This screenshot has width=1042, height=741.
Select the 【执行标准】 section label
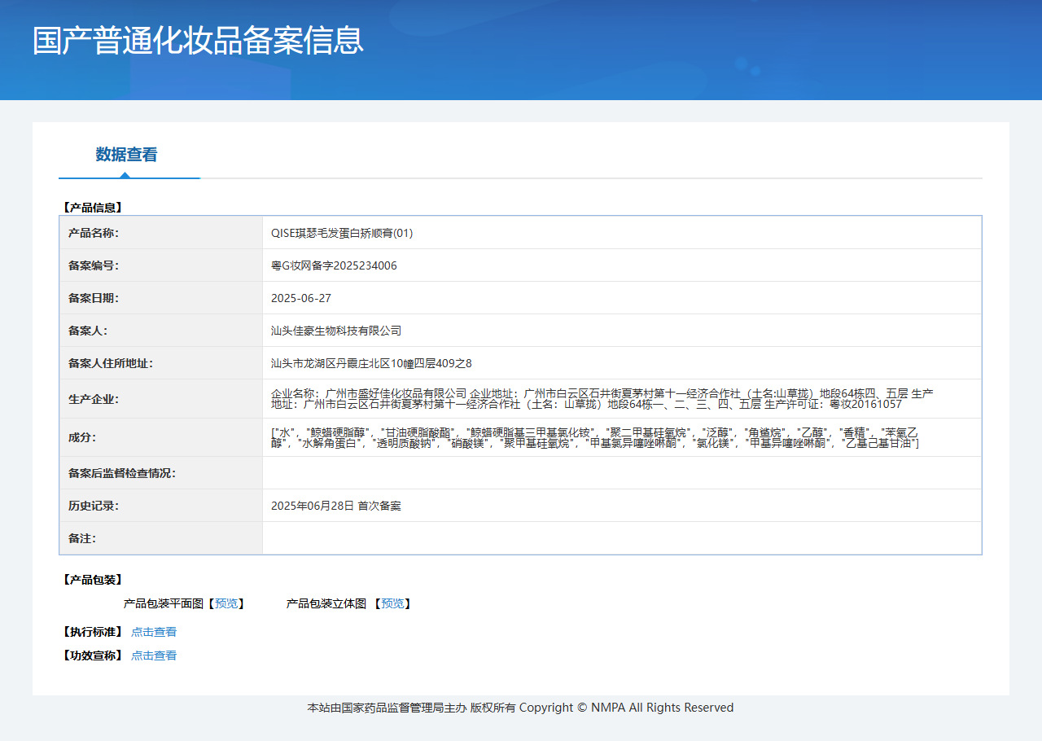click(x=90, y=631)
